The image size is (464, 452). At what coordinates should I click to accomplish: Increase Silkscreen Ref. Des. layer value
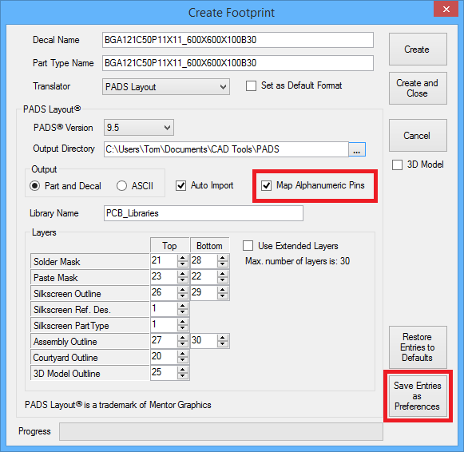point(183,306)
